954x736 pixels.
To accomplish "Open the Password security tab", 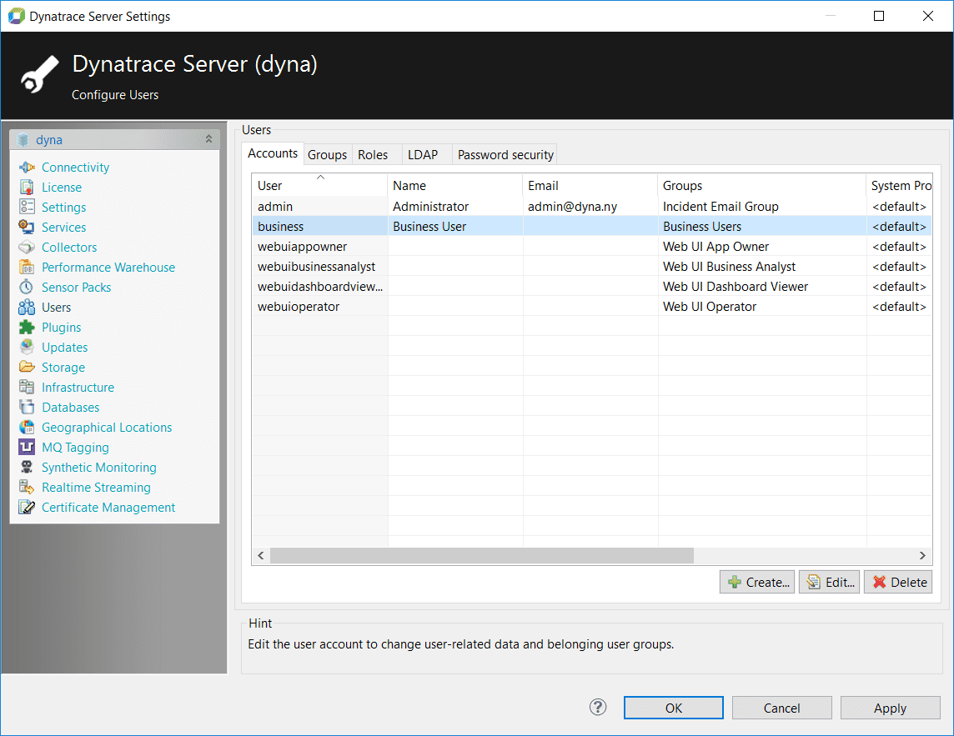I will (x=505, y=154).
